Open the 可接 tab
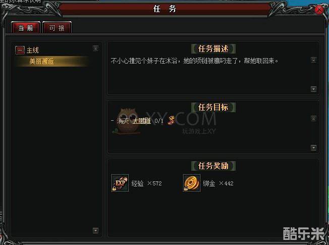Screen dimensions: 329x245 [x=57, y=27]
